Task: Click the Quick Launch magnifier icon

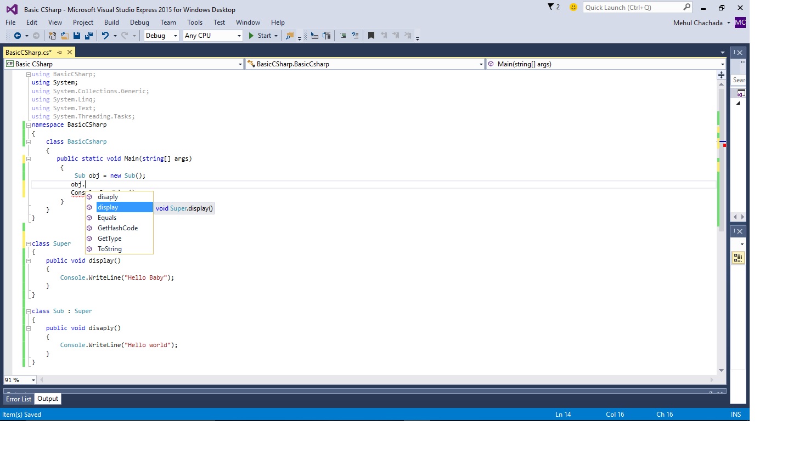Action: 687,7
